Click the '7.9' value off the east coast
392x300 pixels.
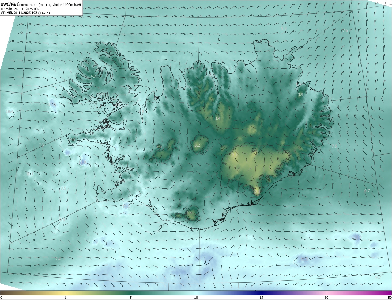(x=334, y=146)
